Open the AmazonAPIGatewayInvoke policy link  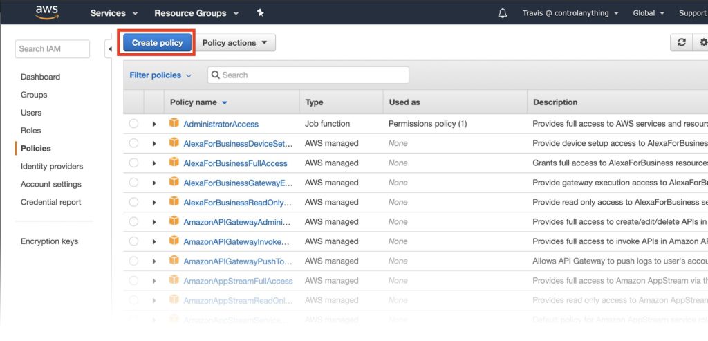[236, 241]
